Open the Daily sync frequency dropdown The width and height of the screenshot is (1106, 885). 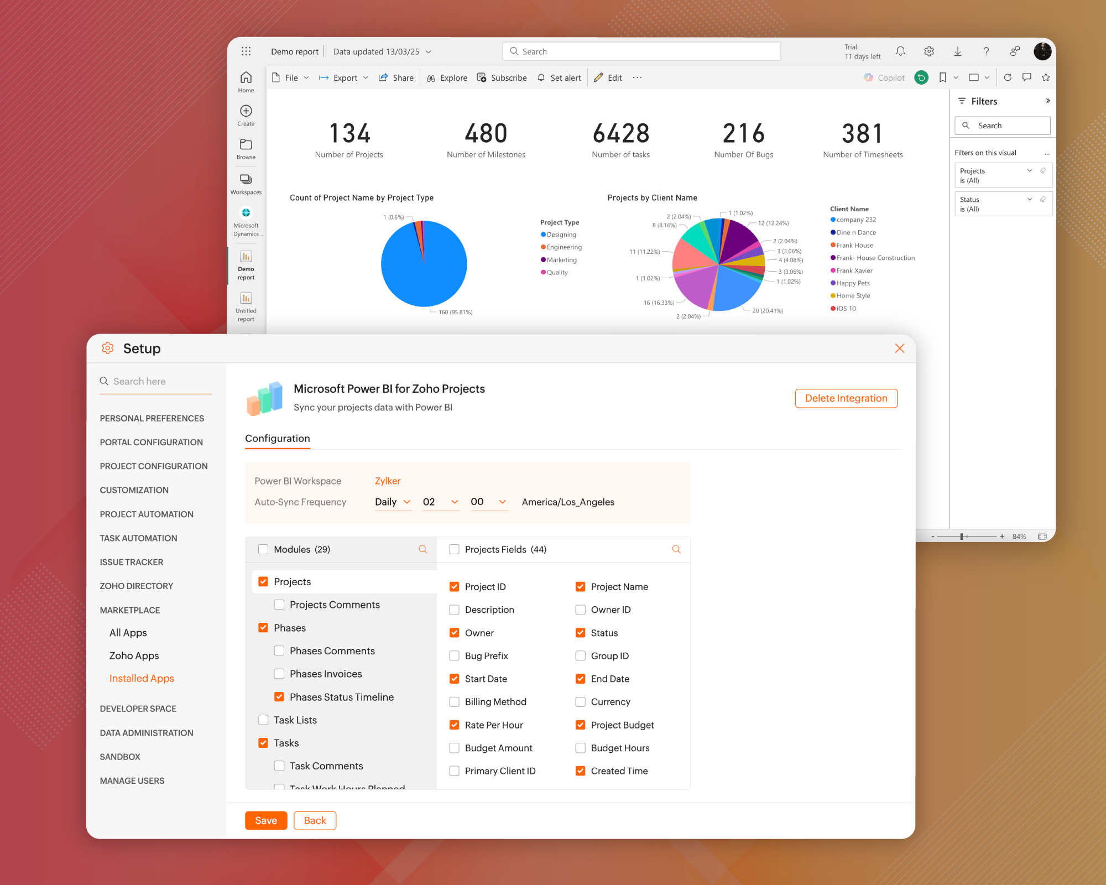point(393,502)
